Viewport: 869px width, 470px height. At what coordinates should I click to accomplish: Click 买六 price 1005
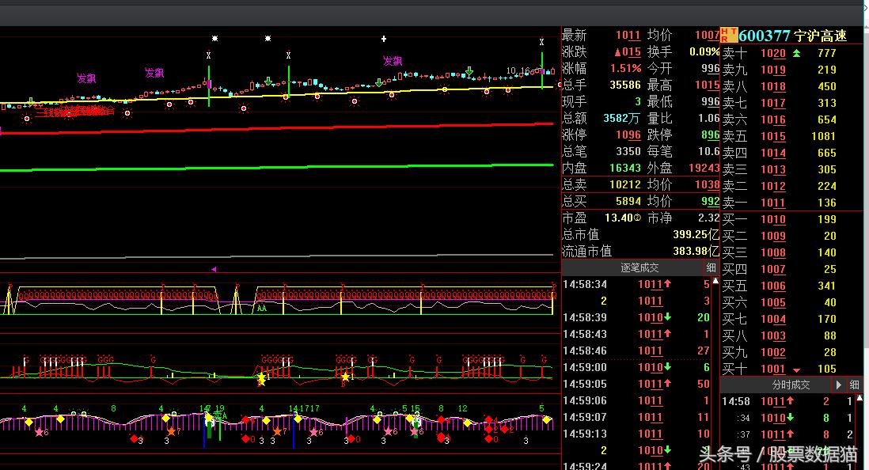(x=773, y=302)
